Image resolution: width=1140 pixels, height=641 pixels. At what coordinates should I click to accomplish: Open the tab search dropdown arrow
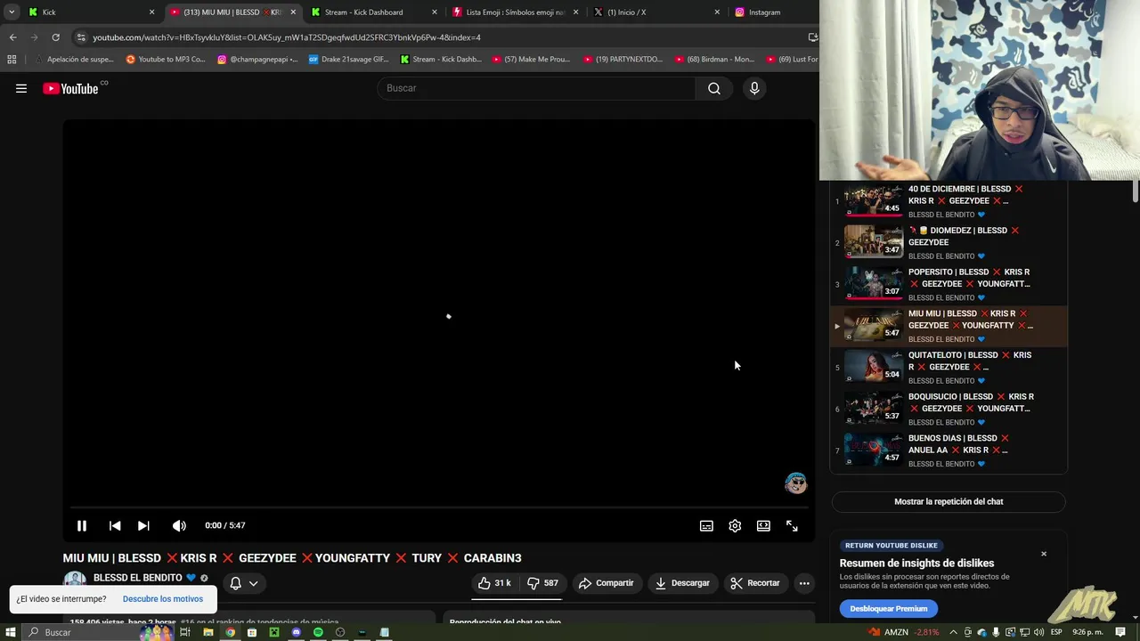(11, 12)
